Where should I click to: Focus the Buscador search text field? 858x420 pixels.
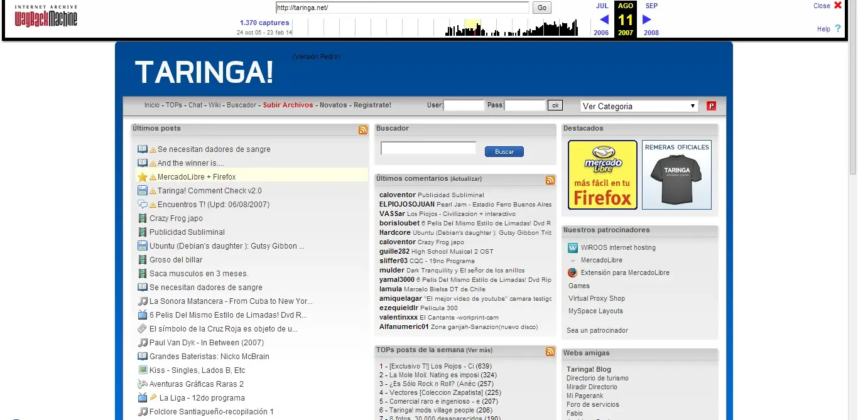(428, 149)
